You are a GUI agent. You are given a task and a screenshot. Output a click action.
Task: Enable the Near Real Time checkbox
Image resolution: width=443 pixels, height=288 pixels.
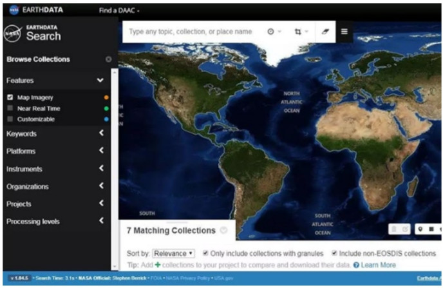[10, 108]
